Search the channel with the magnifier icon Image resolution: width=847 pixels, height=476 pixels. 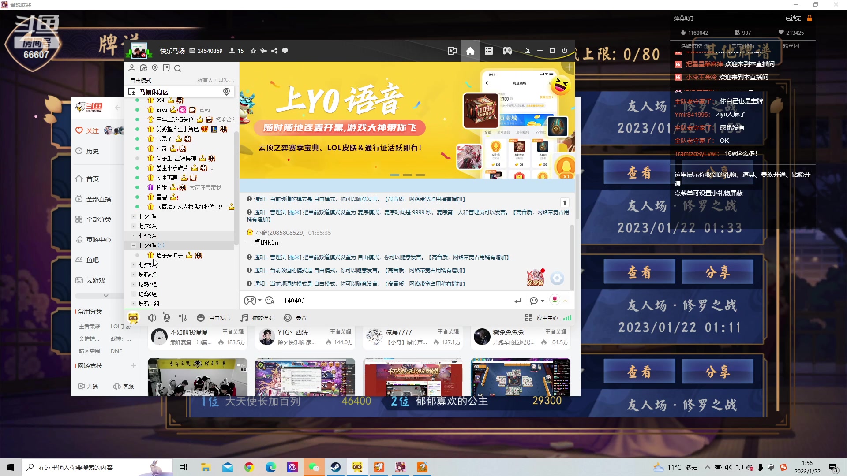click(178, 68)
